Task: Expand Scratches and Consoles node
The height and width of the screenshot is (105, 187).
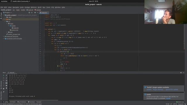Action: (4, 39)
